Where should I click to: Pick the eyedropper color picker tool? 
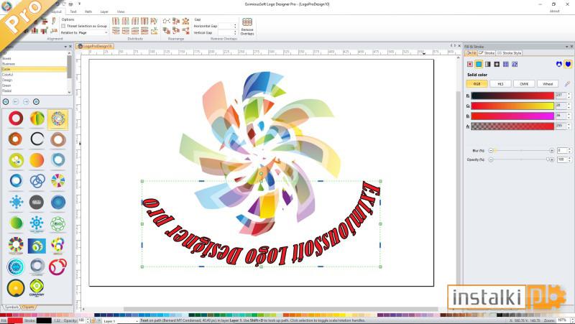click(x=567, y=84)
